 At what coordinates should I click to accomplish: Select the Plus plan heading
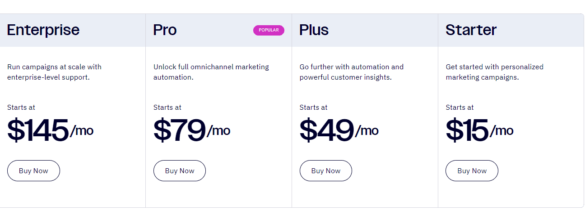314,30
